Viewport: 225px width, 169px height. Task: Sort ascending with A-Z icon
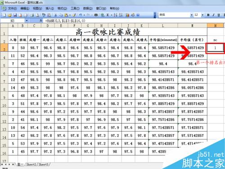click(115, 15)
